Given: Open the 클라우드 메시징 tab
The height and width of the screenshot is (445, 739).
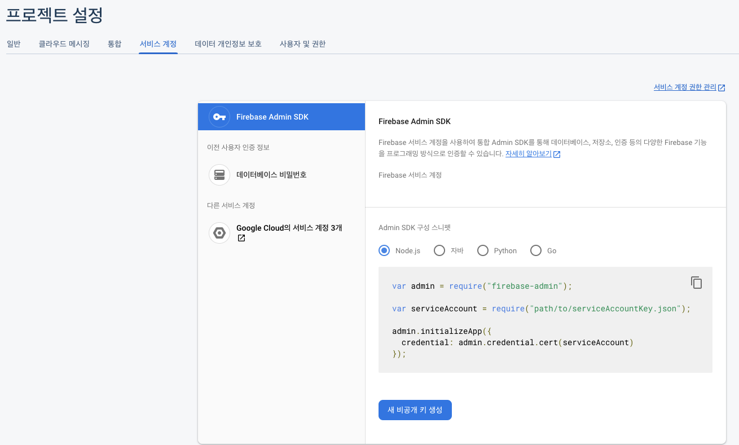Looking at the screenshot, I should tap(64, 43).
